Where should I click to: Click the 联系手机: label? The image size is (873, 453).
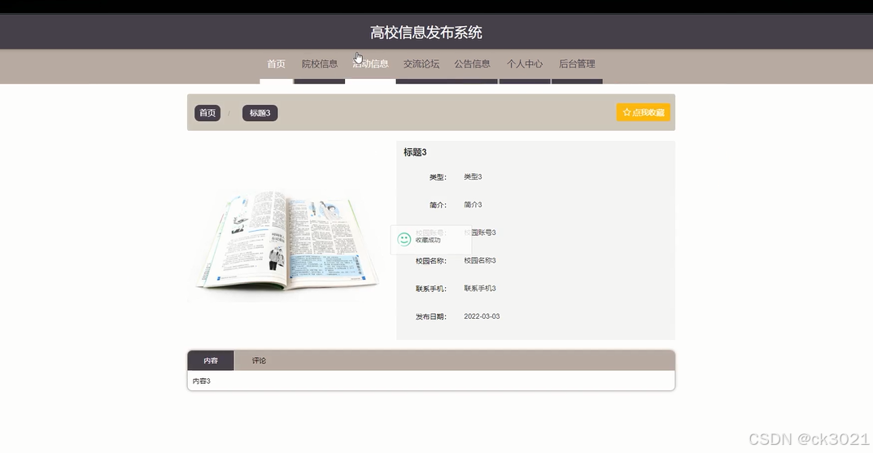[431, 289]
